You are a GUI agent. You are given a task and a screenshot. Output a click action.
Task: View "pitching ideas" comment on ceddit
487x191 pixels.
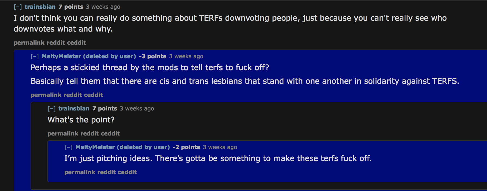coord(127,172)
